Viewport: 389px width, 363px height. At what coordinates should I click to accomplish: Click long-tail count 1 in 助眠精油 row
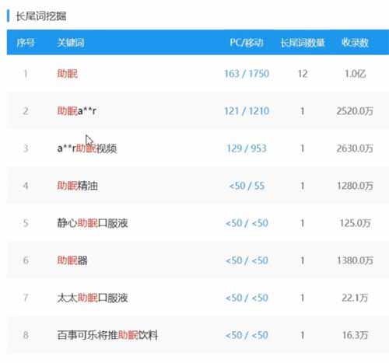click(303, 186)
